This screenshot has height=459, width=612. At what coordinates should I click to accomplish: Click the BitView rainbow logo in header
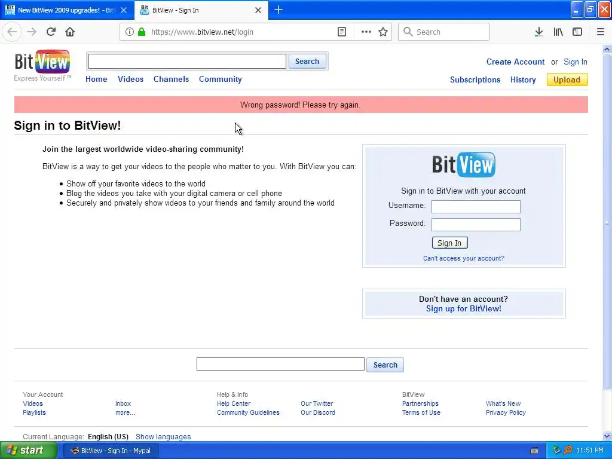(42, 66)
